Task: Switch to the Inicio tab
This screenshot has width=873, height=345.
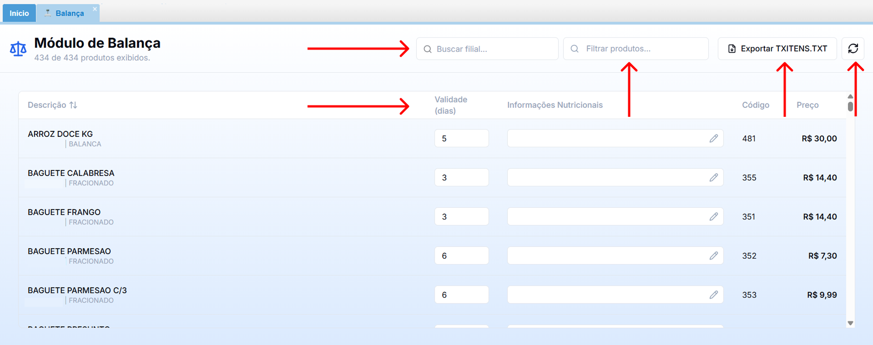Action: [19, 13]
